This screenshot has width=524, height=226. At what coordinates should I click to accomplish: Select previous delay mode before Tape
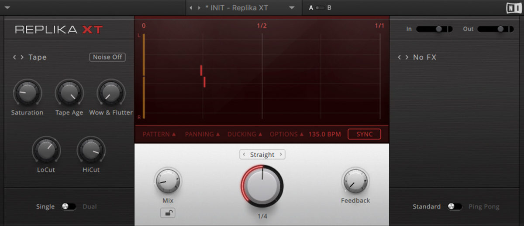coord(14,57)
